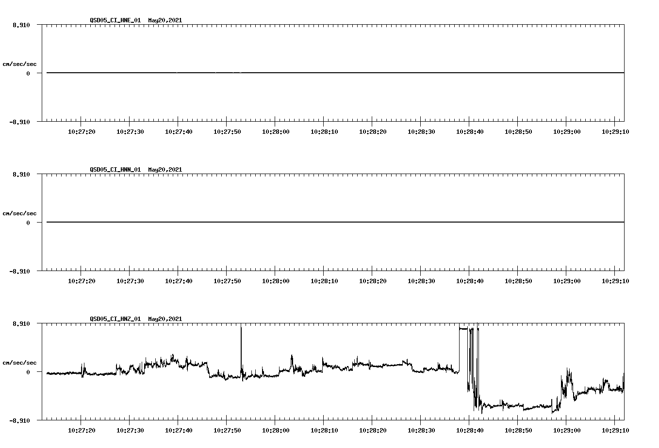
Task: Click the 10:27:40 time label under HNZ plot
Action: coord(179,431)
